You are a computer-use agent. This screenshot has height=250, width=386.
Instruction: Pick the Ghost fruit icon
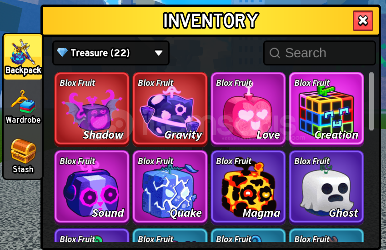click(326, 187)
